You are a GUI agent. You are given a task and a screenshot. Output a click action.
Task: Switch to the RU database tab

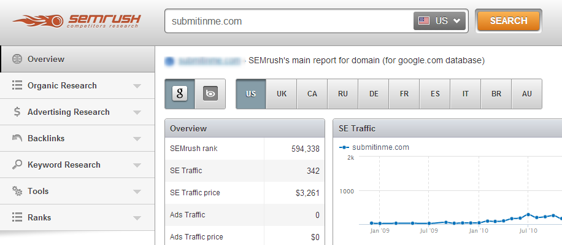343,94
